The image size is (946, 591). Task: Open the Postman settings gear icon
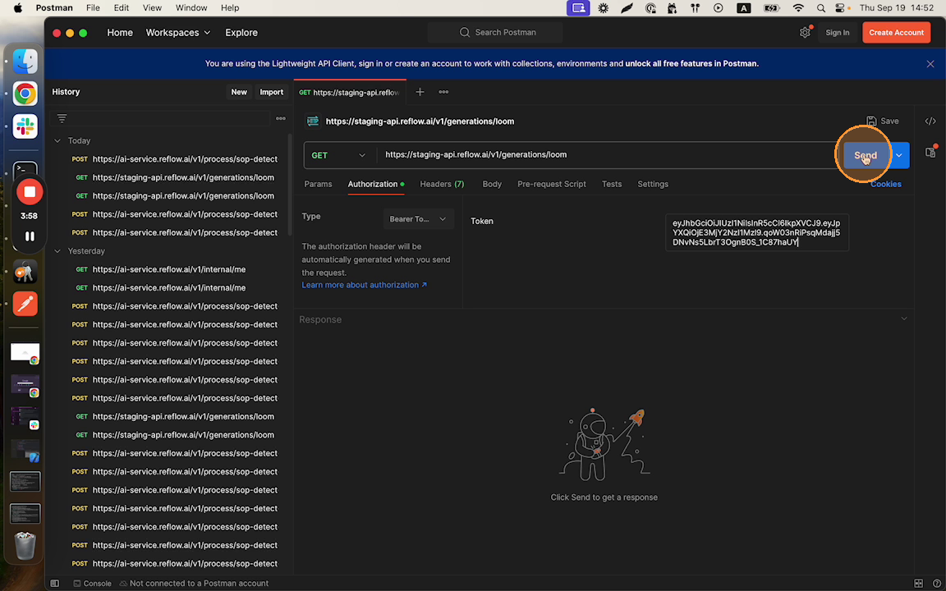(805, 33)
